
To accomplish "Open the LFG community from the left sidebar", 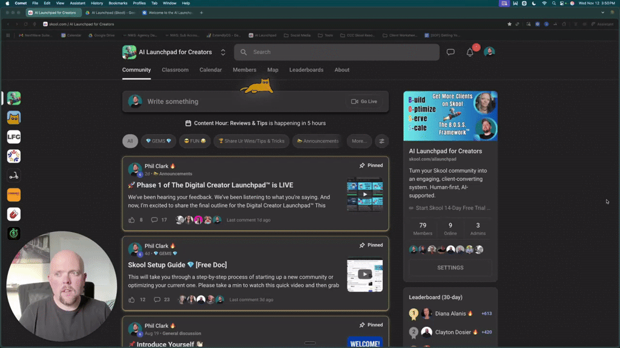I will [13, 137].
